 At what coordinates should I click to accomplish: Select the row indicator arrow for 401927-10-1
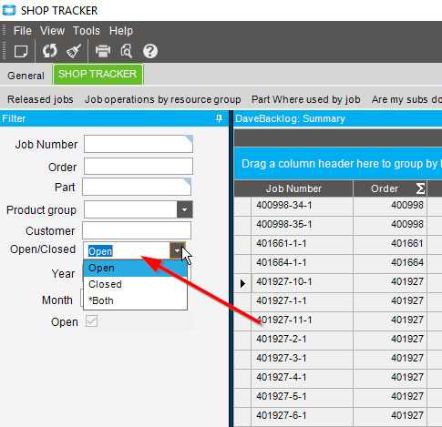(x=242, y=283)
